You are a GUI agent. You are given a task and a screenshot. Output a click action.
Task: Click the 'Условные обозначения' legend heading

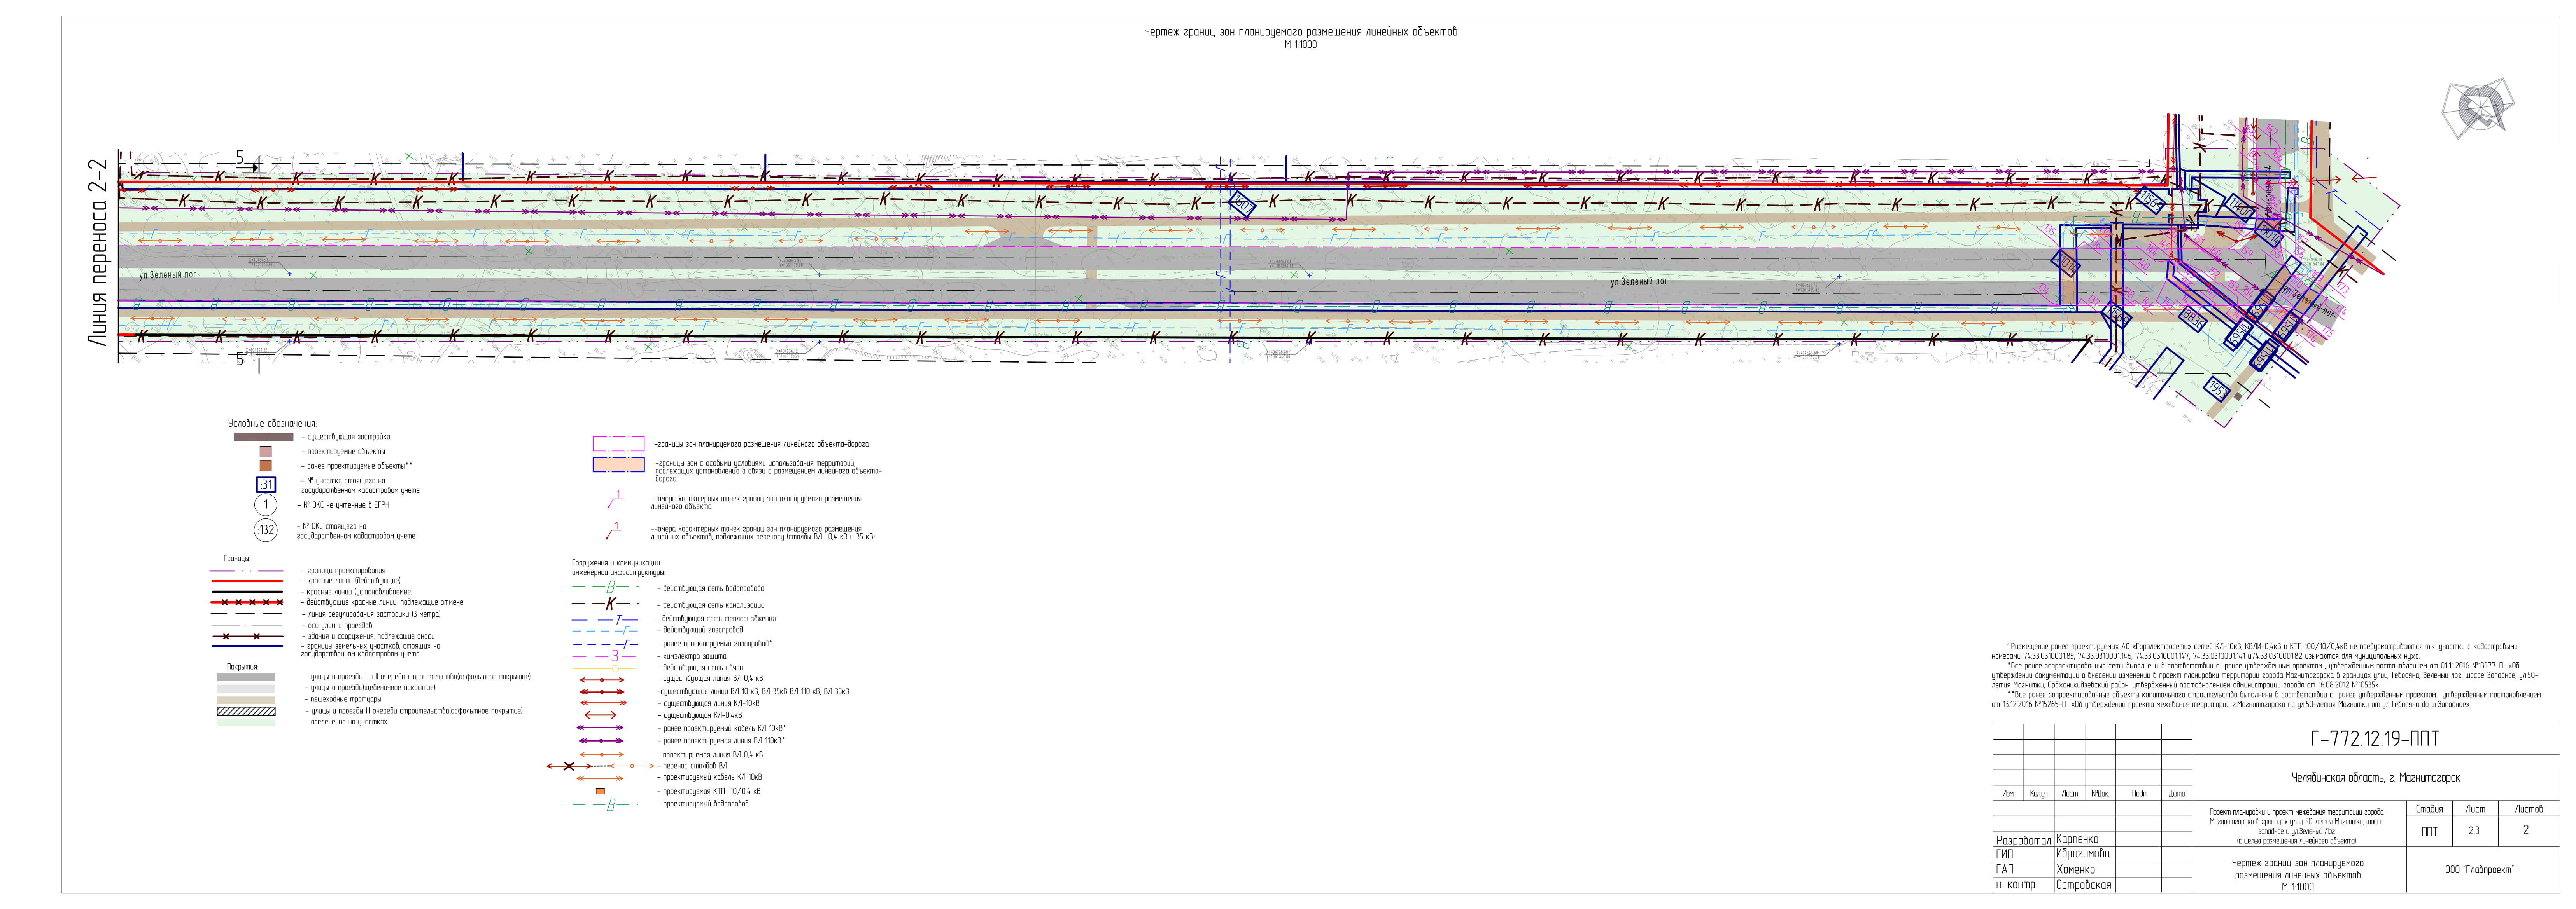coord(271,424)
